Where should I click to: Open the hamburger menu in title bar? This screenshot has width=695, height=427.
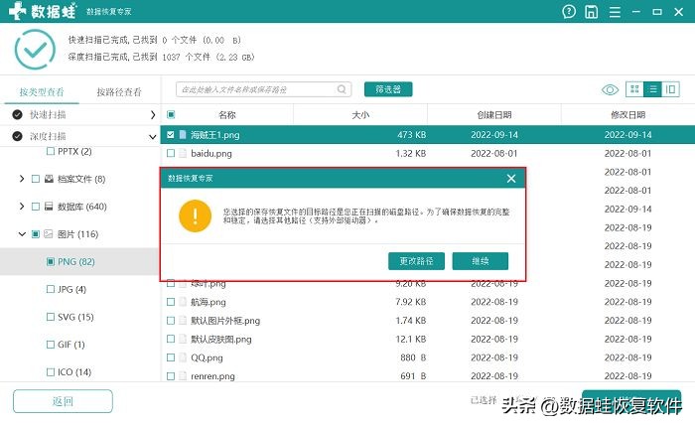coord(616,13)
